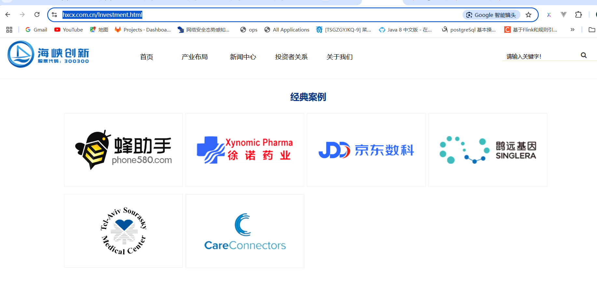Open the 蜂助手 phone580.com case card
Image resolution: width=597 pixels, height=307 pixels.
123,150
